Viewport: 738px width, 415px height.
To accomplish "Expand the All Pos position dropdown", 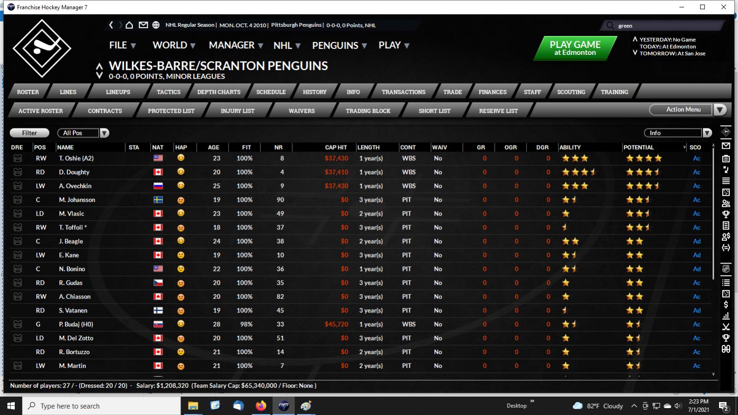I will click(105, 133).
